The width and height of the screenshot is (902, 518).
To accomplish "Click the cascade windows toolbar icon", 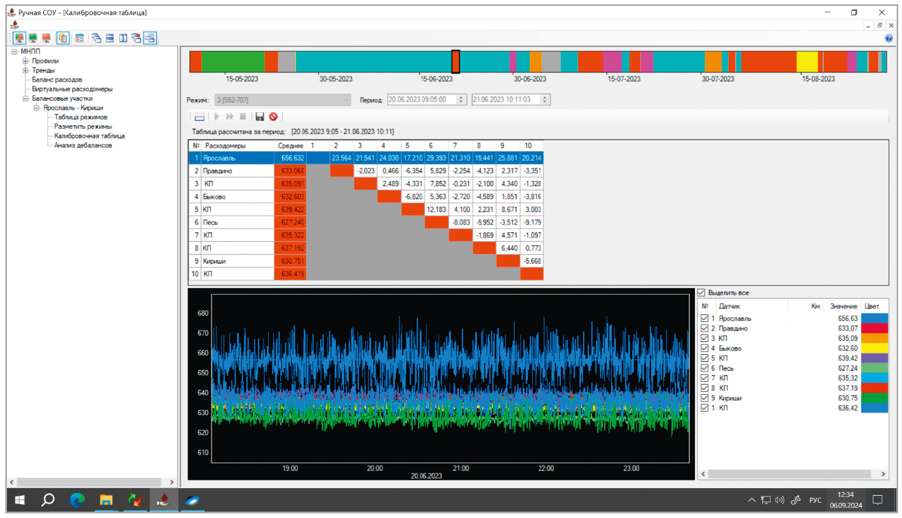I will [96, 38].
